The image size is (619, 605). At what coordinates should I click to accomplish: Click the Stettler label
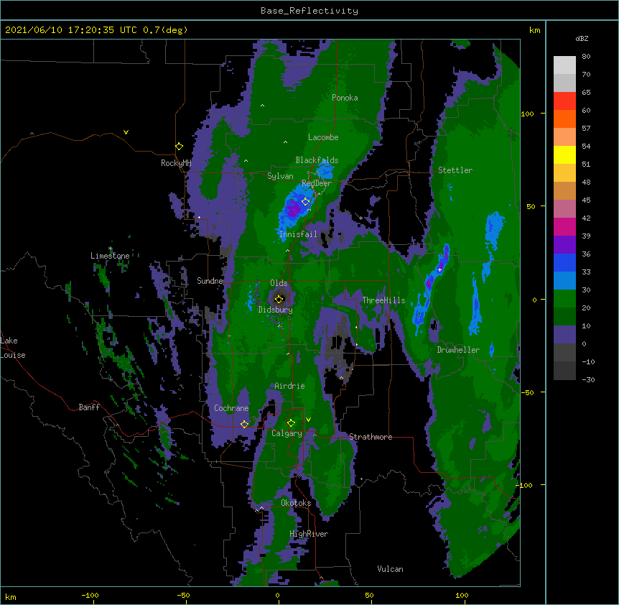click(455, 170)
